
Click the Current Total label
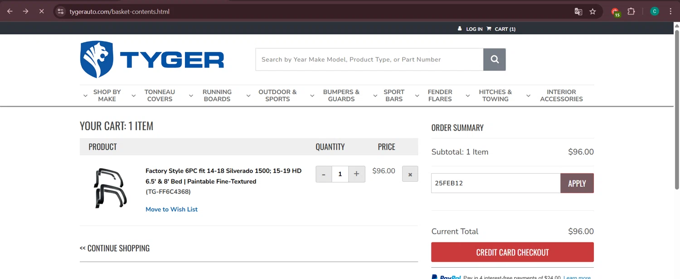pyautogui.click(x=455, y=232)
